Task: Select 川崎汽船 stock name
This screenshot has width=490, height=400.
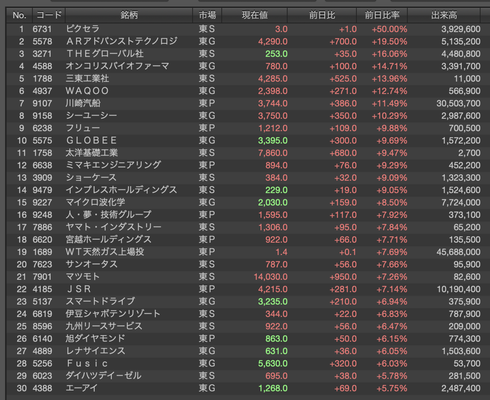Action: (x=83, y=103)
